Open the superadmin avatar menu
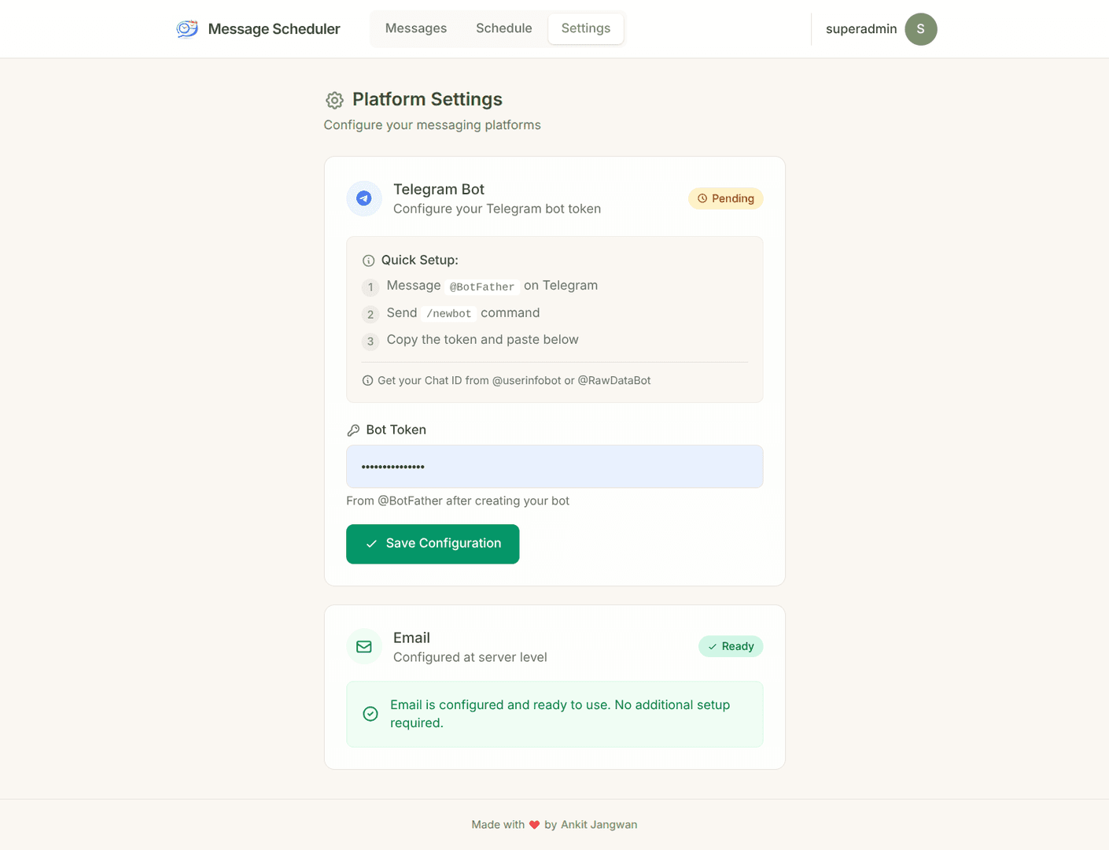This screenshot has height=850, width=1109. click(920, 29)
